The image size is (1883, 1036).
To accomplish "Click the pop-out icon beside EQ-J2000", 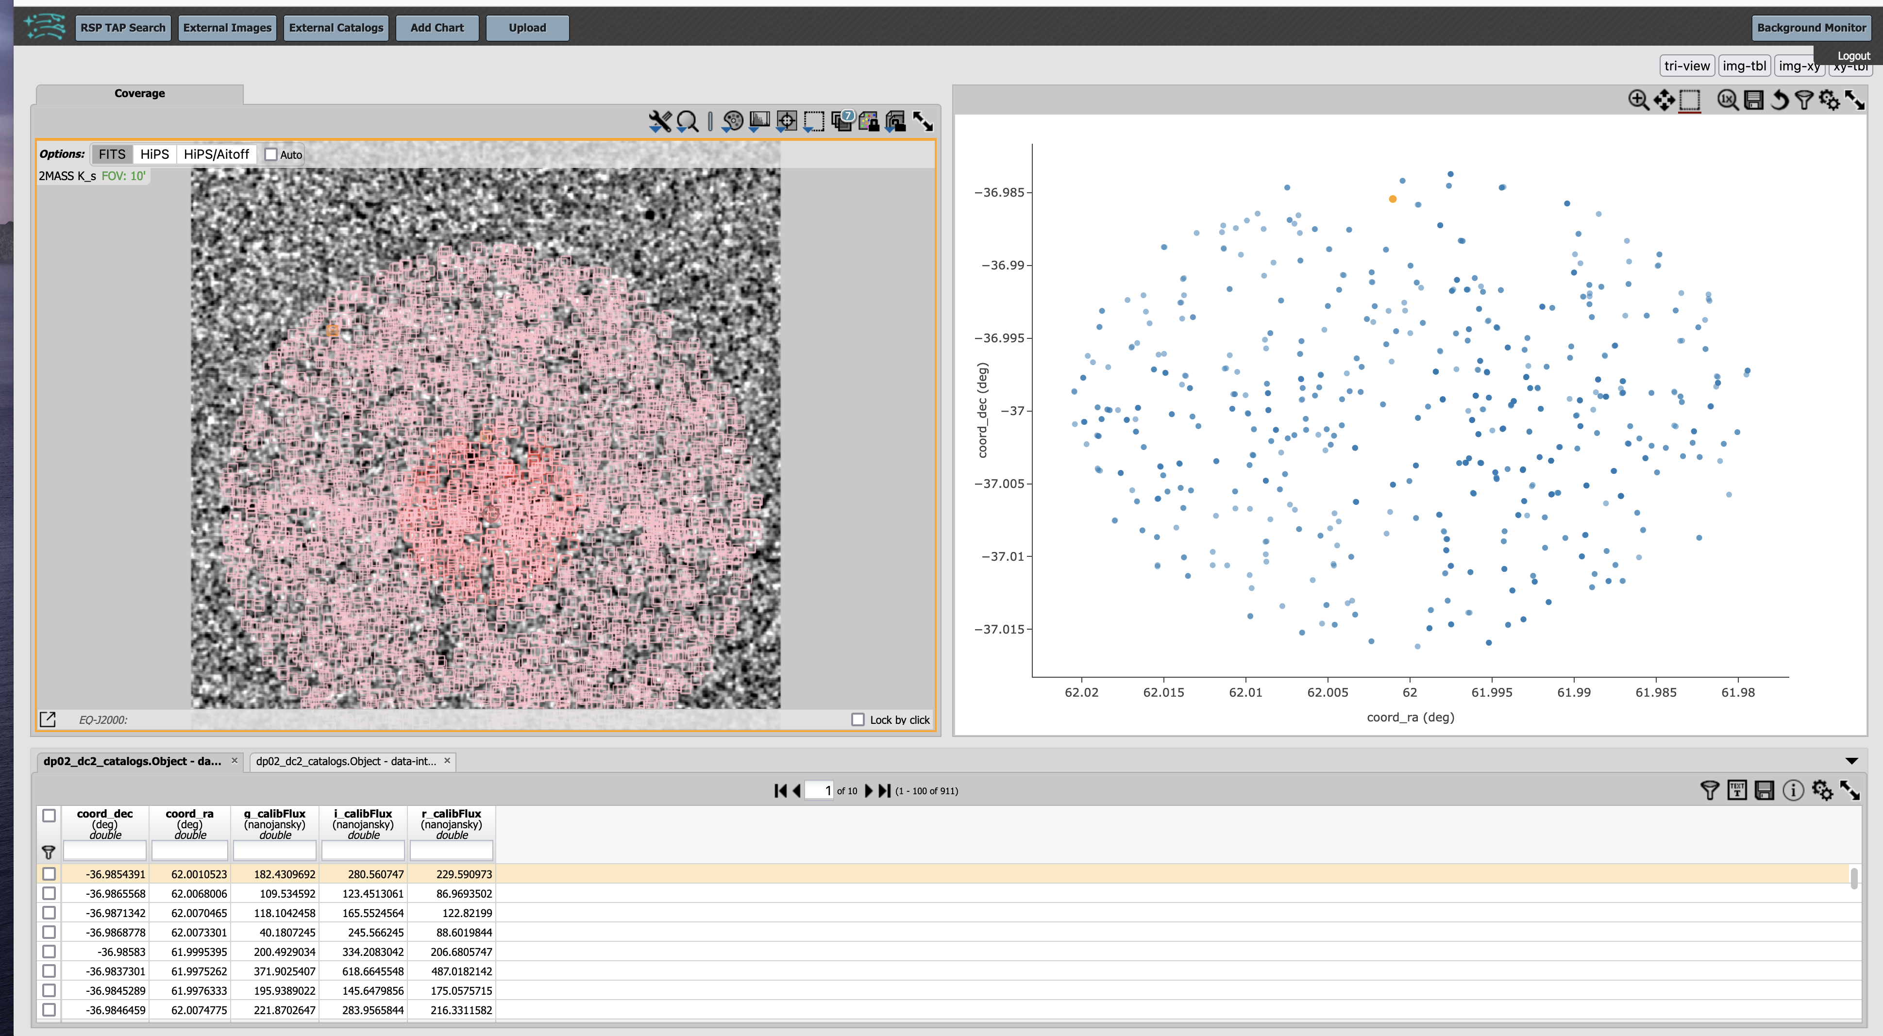I will pos(48,719).
